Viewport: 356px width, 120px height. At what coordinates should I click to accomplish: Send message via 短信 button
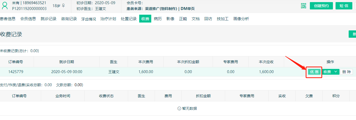[x=344, y=6]
